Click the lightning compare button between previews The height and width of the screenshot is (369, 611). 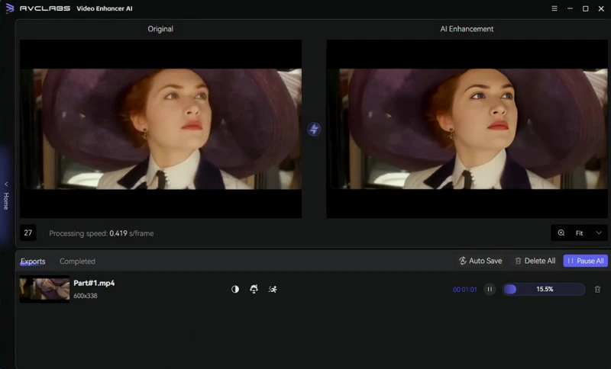click(314, 129)
